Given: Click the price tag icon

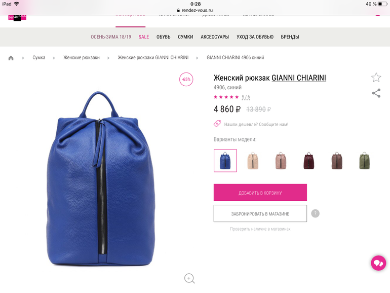Looking at the screenshot, I should [x=217, y=124].
